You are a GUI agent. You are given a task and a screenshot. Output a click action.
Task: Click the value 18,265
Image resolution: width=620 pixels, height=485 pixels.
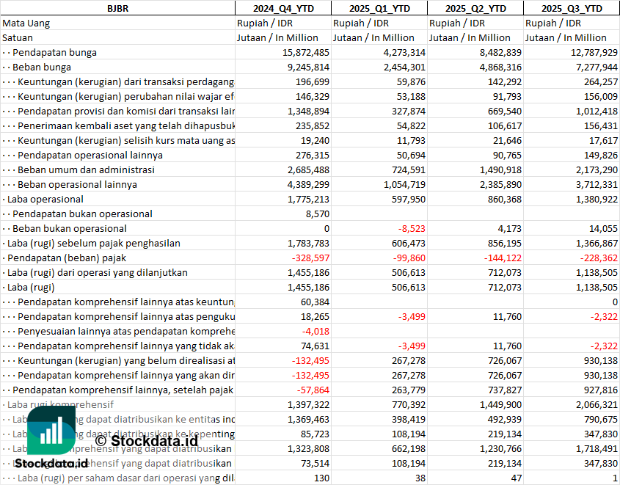(316, 316)
